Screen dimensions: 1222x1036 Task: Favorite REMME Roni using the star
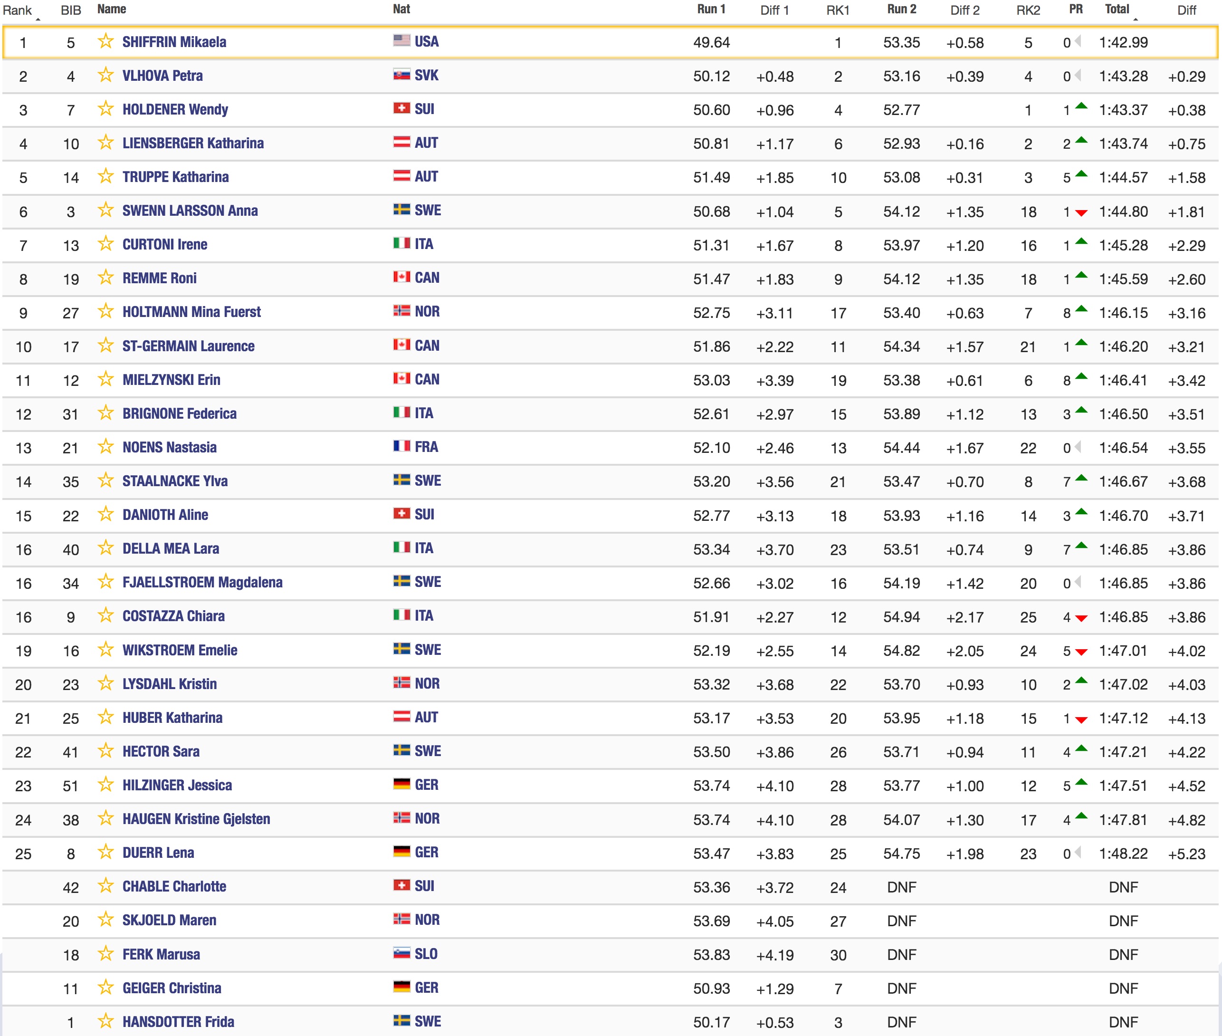105,278
